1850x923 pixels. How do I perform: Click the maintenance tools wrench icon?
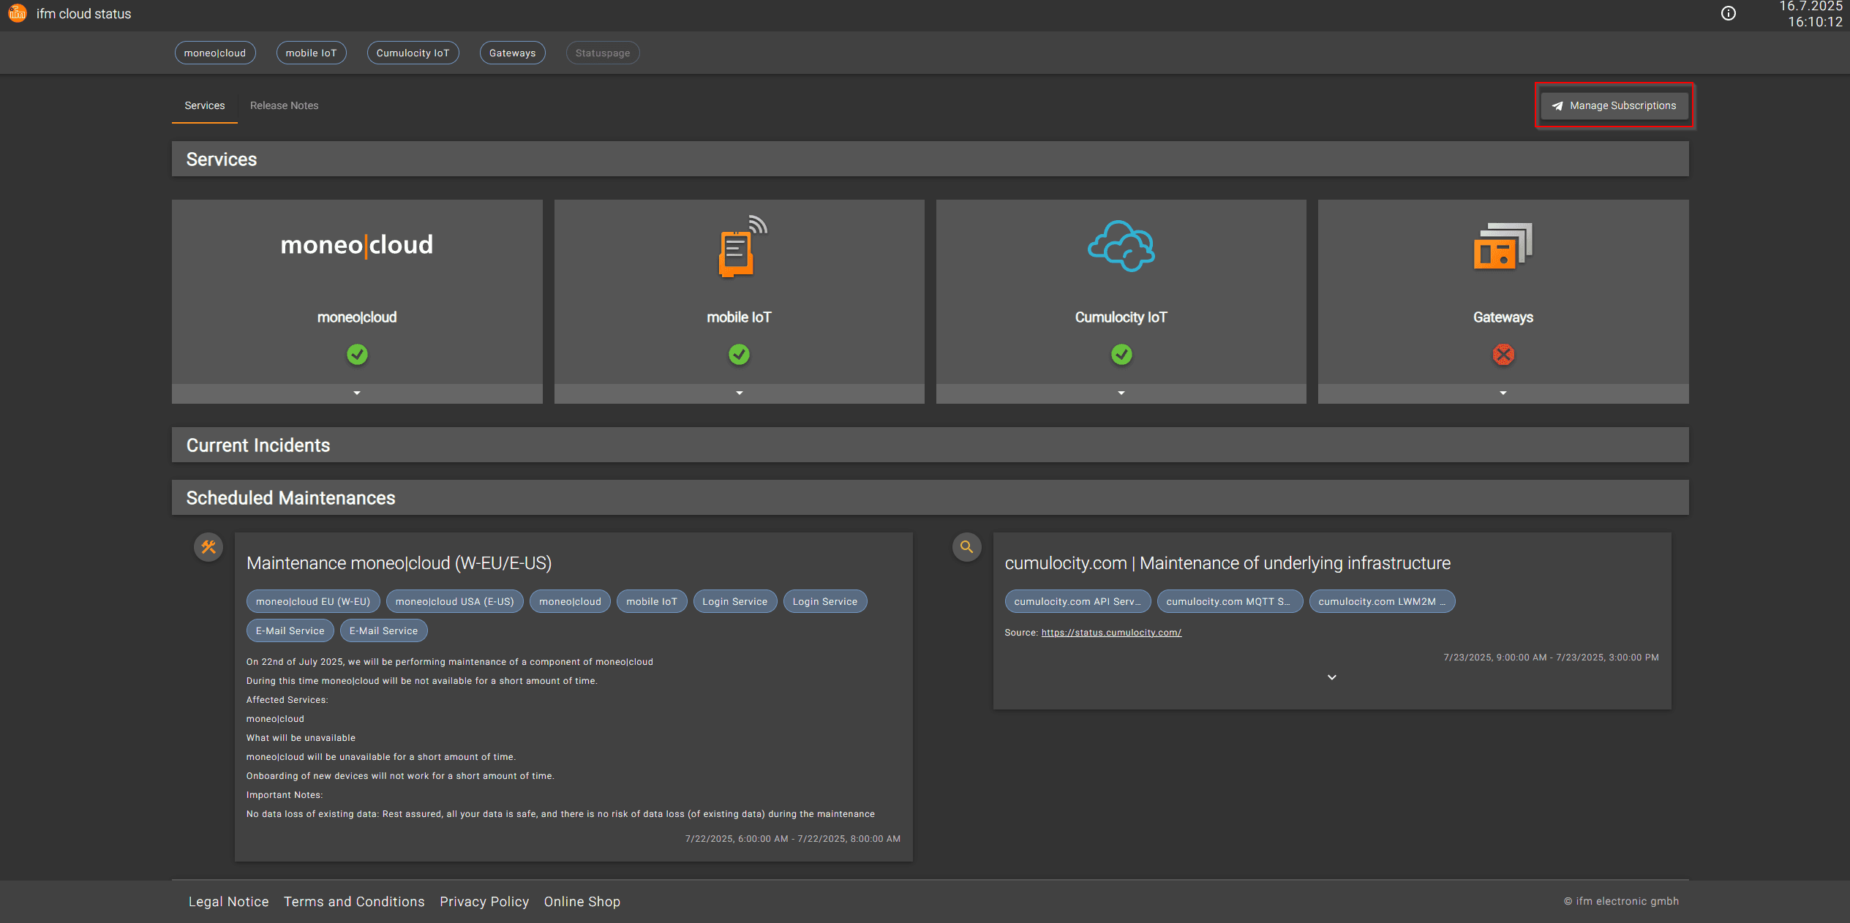(208, 547)
